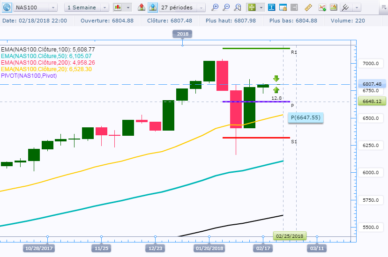The image size is (388, 257).
Task: Click the 2018 year marker
Action: pos(183,34)
